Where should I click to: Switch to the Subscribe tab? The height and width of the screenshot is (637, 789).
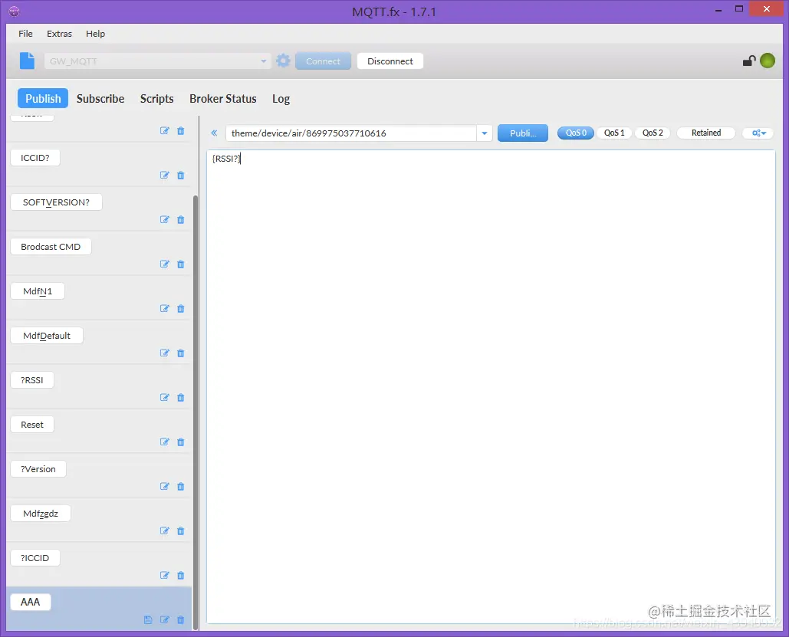tap(100, 99)
